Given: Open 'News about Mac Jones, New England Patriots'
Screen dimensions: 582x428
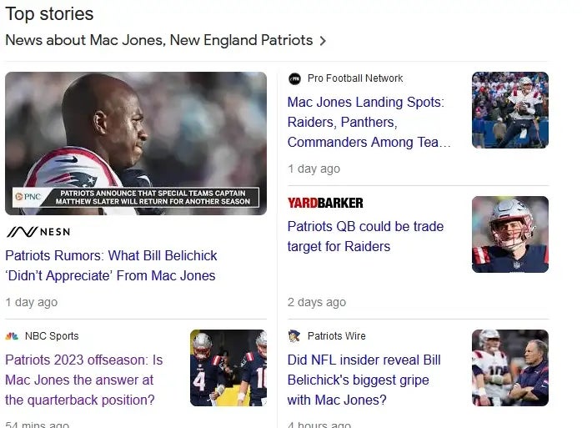Looking at the screenshot, I should [158, 40].
